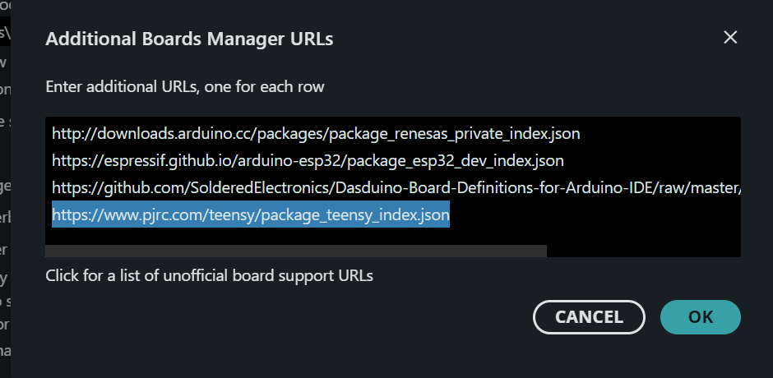The height and width of the screenshot is (378, 773).
Task: Click the CANCEL button
Action: [589, 317]
